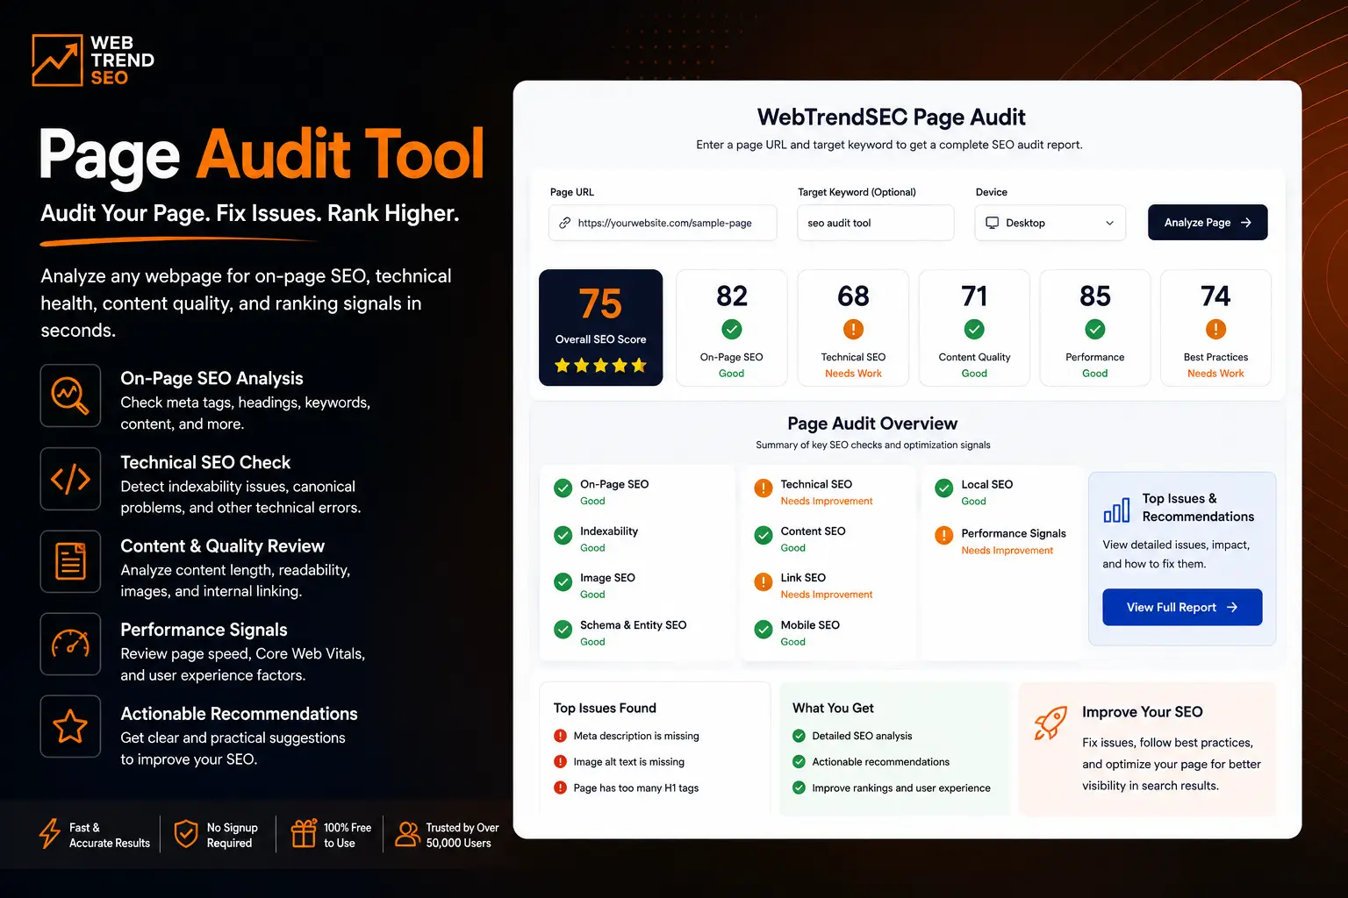Click the "Improve Your SEO" heading

[x=1142, y=712]
